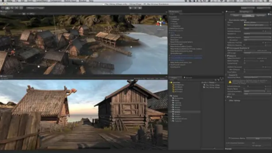Image resolution: width=272 pixels, height=153 pixels.
Task: Open the Atlas Size dropdown
Action: coord(257,94)
